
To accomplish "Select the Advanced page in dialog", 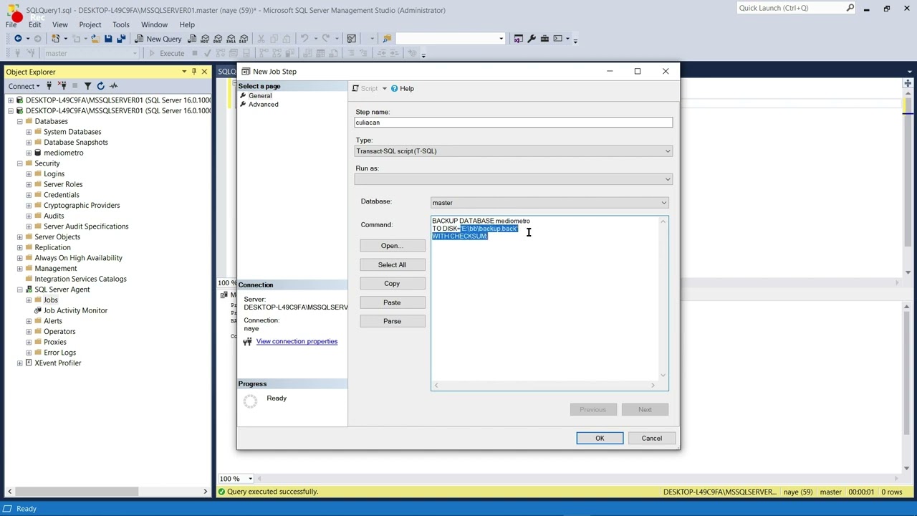I will click(x=264, y=105).
